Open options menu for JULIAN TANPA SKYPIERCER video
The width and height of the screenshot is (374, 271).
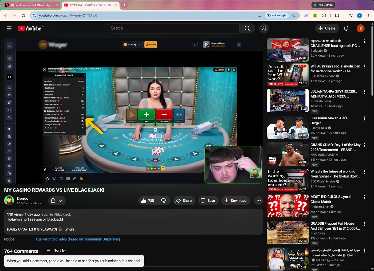coord(365,92)
